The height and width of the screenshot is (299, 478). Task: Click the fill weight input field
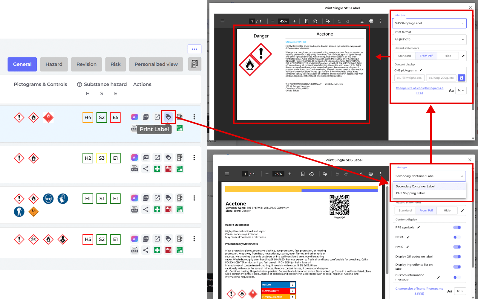tap(409, 78)
